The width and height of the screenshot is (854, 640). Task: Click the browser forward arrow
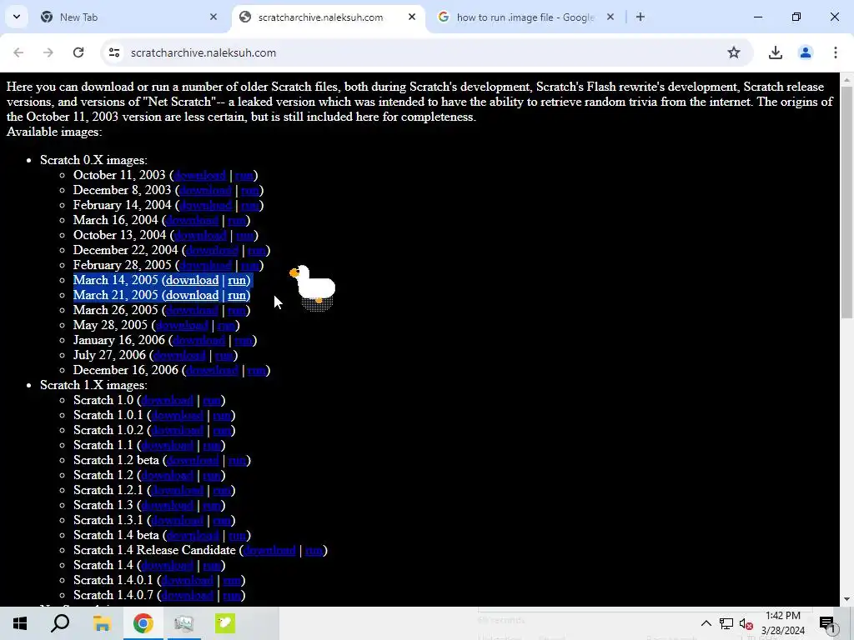click(x=48, y=52)
